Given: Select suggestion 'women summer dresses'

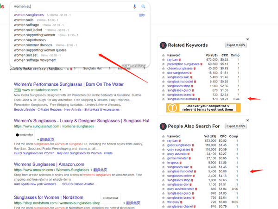Looking at the screenshot, I should [x=33, y=45].
